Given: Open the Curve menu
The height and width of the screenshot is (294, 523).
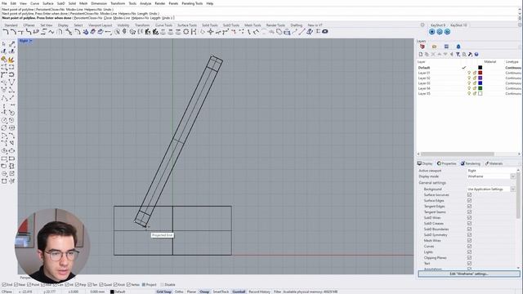Looking at the screenshot, I should (x=34, y=3).
